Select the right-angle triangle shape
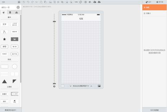 (15, 81)
